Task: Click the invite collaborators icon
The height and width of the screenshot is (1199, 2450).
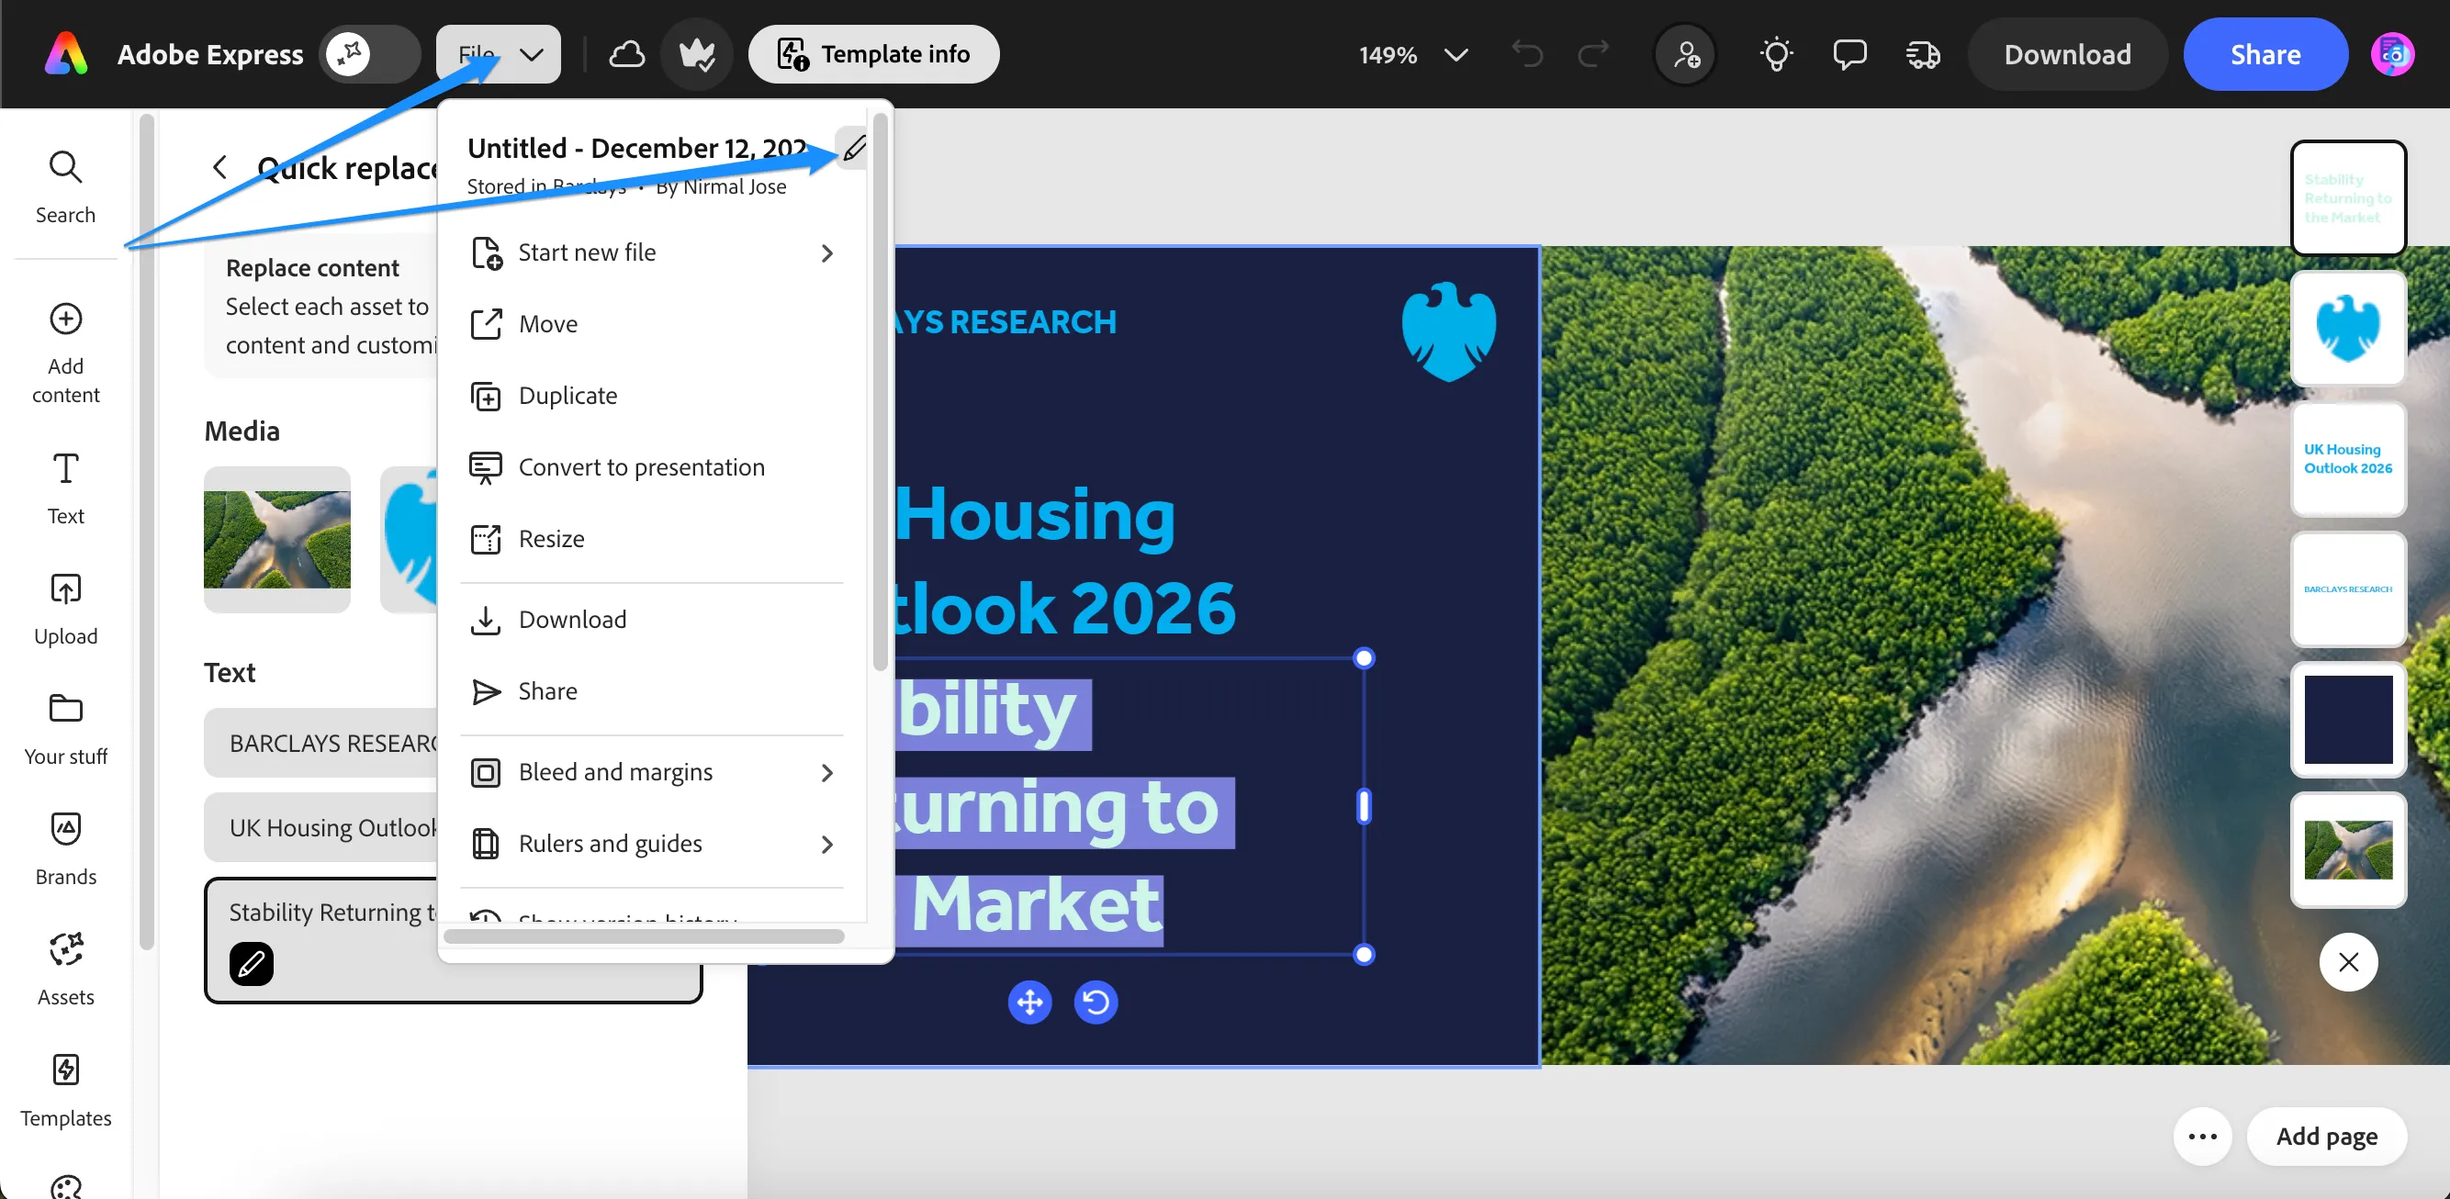Action: (1685, 54)
